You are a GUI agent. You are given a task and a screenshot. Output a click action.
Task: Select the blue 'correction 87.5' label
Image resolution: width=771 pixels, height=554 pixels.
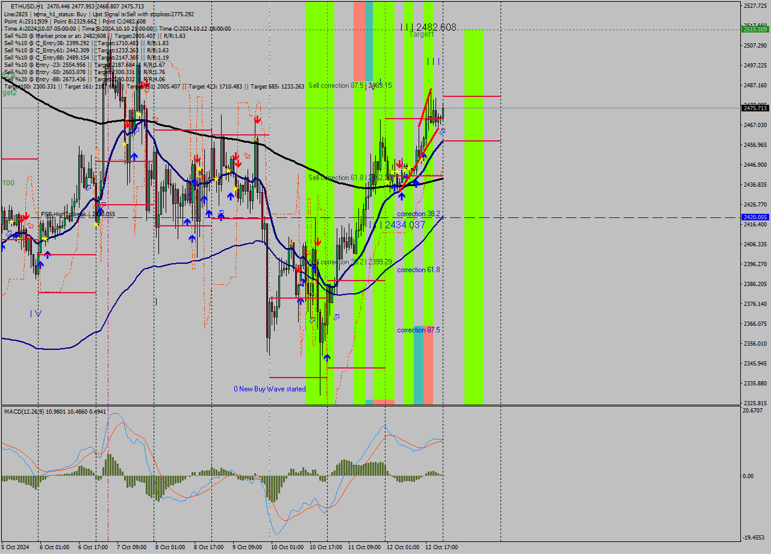point(419,330)
